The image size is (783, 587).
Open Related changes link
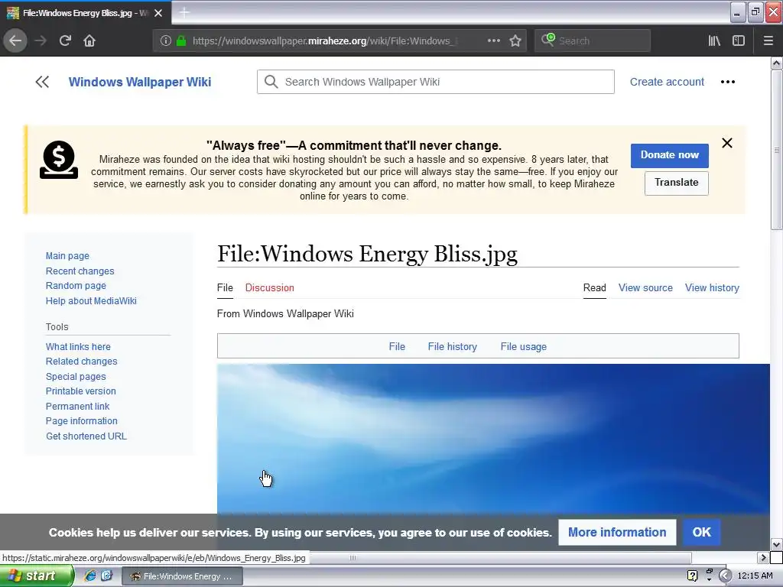tap(81, 362)
